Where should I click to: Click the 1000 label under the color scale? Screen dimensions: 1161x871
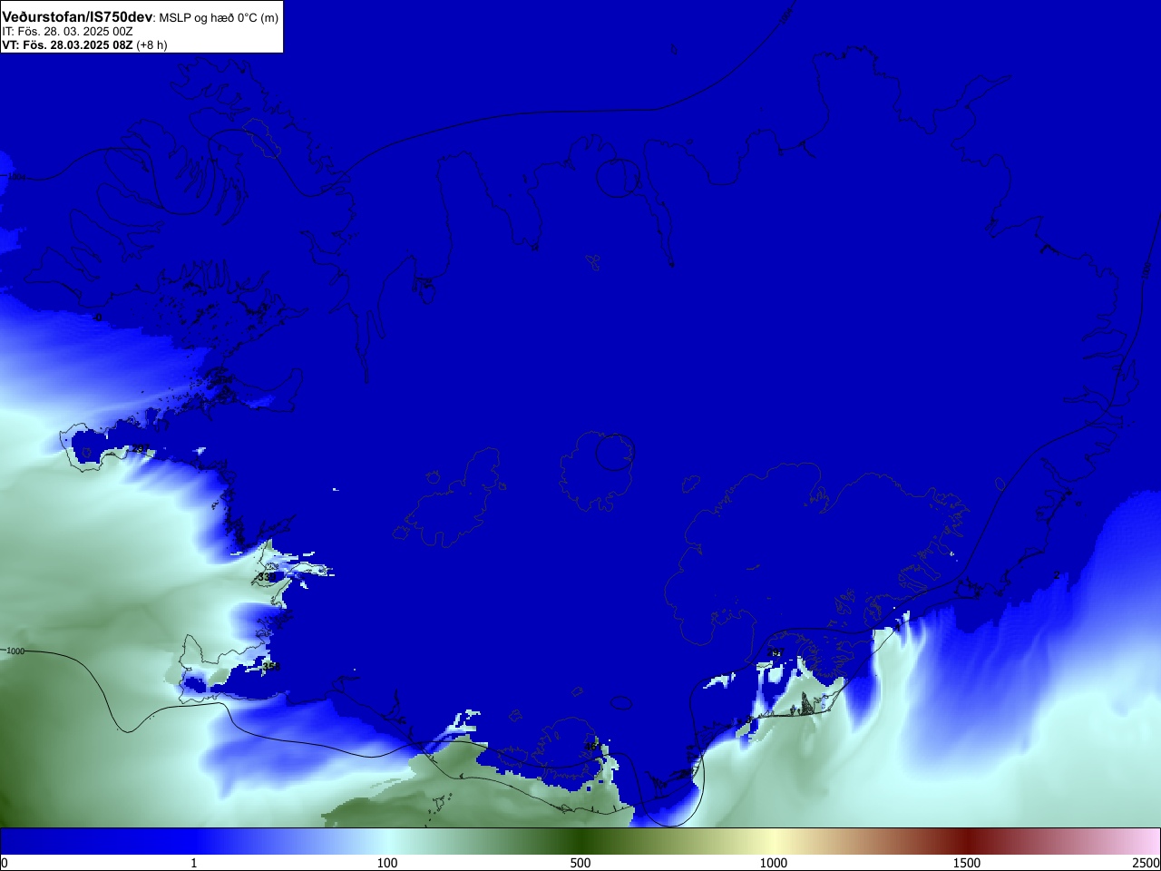774,863
